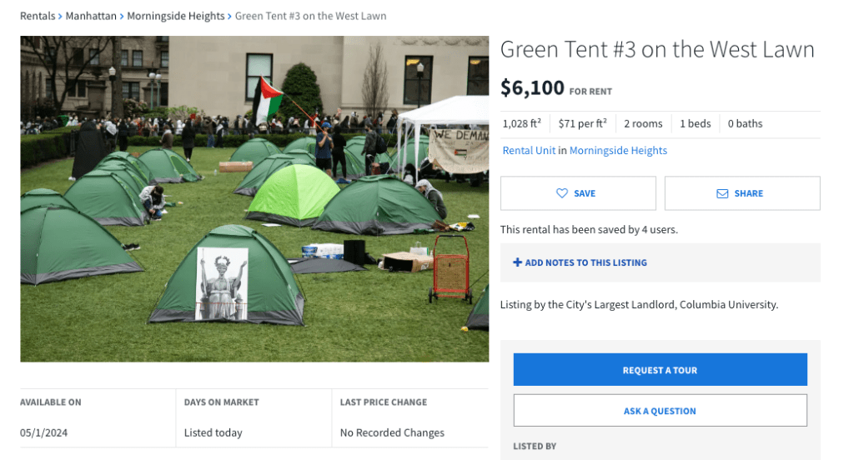This screenshot has width=854, height=460.
Task: Open the tent listing photo
Action: click(x=254, y=198)
